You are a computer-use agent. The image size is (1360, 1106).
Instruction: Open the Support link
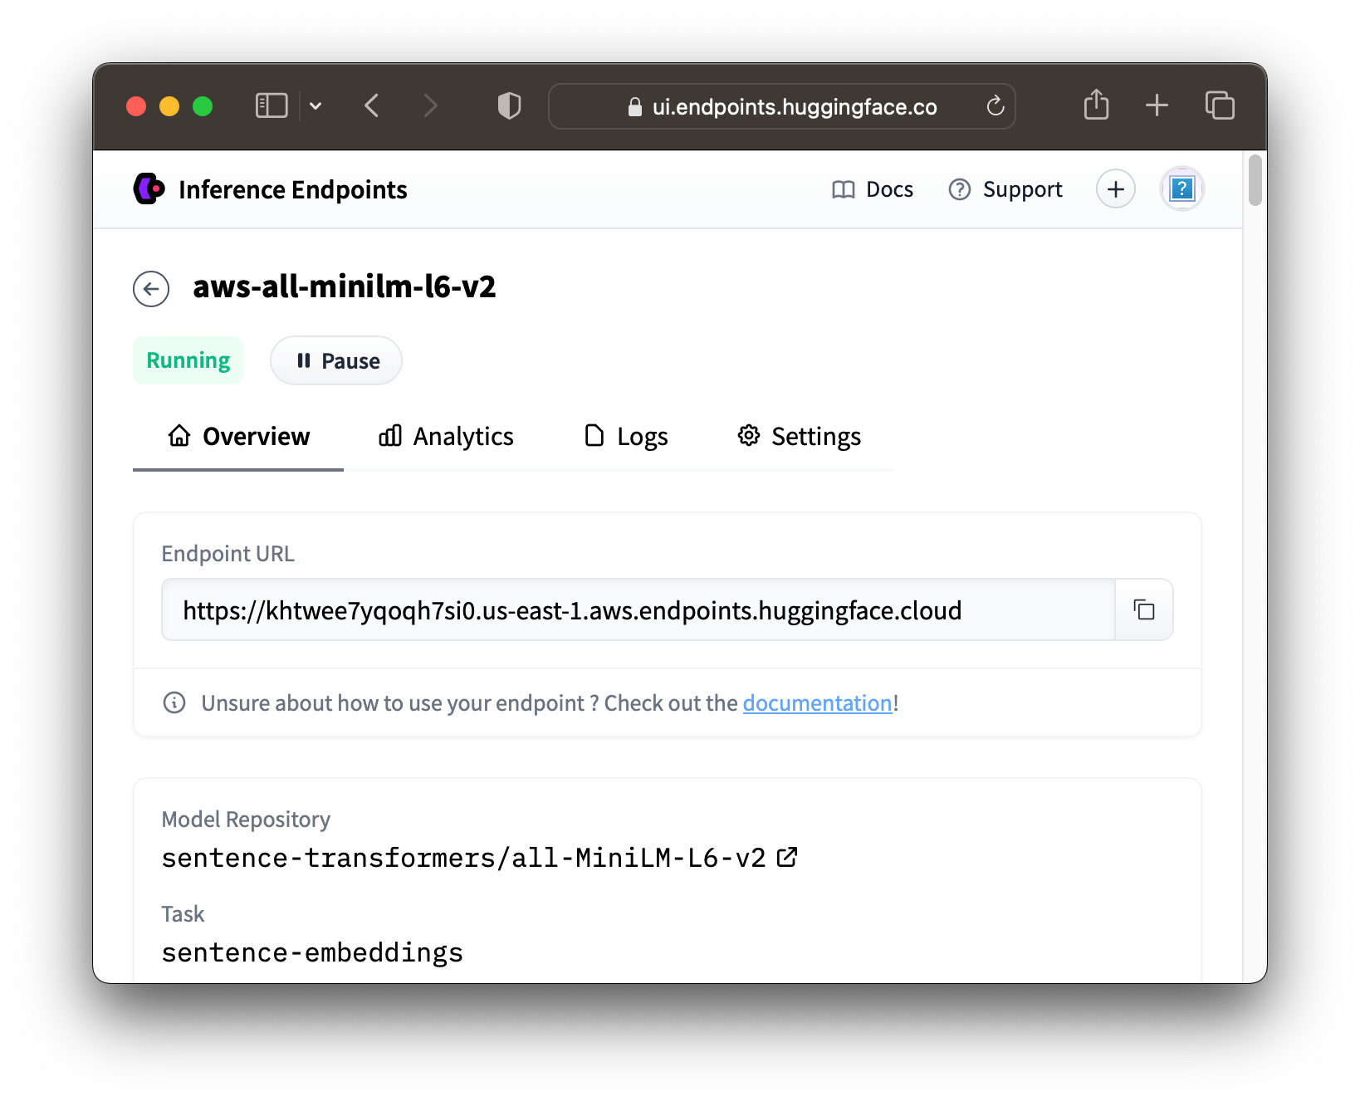[x=1005, y=189]
